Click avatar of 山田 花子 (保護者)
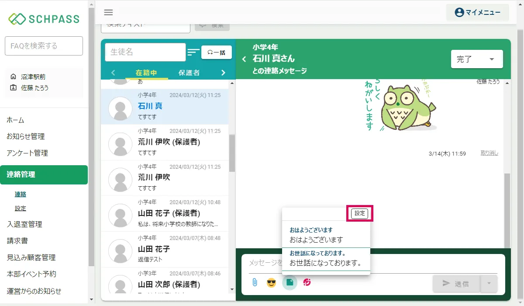524x306 pixels. 120,215
